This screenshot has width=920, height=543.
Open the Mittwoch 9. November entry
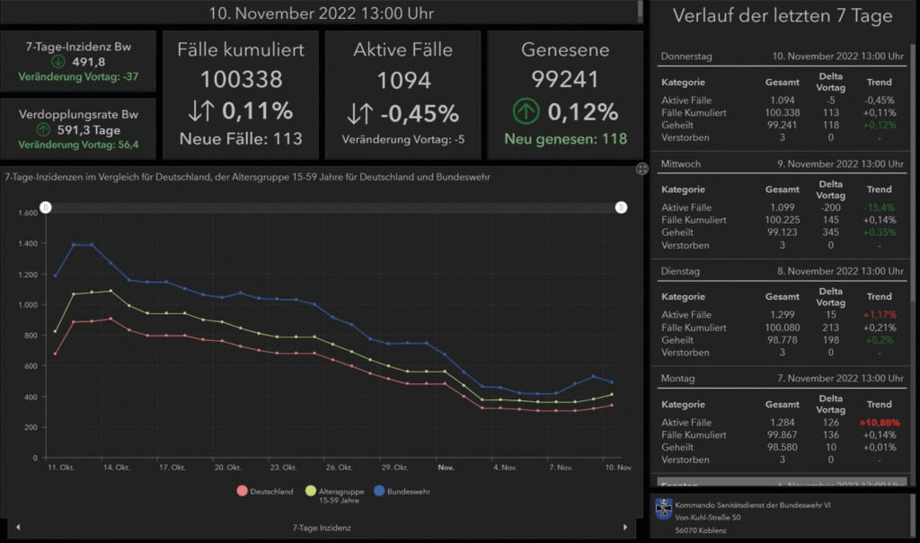[782, 164]
